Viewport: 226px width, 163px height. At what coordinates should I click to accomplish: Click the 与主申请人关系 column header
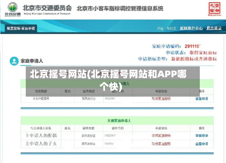(41, 128)
